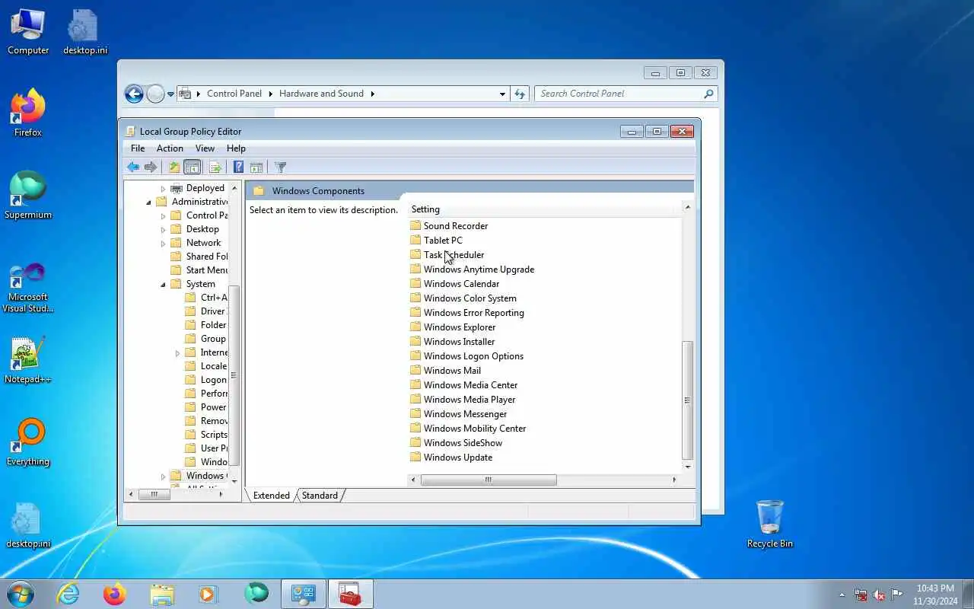974x609 pixels.
Task: Toggle Show/Hide Console Tree toolbar icon
Action: pos(193,167)
